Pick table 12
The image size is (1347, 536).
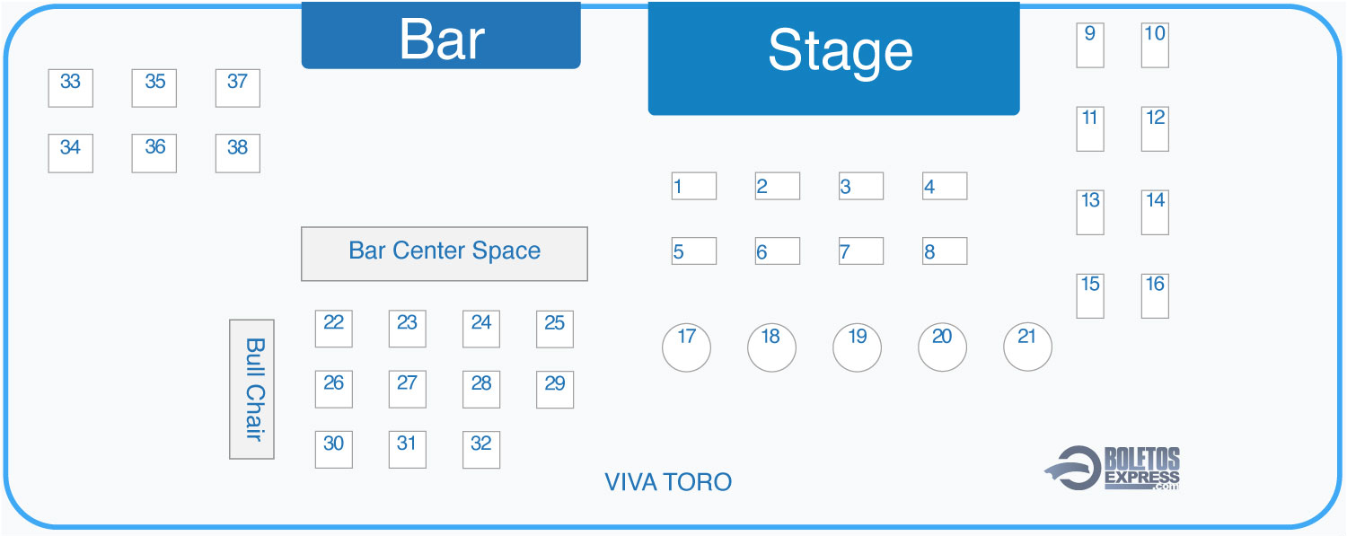coord(1155,128)
